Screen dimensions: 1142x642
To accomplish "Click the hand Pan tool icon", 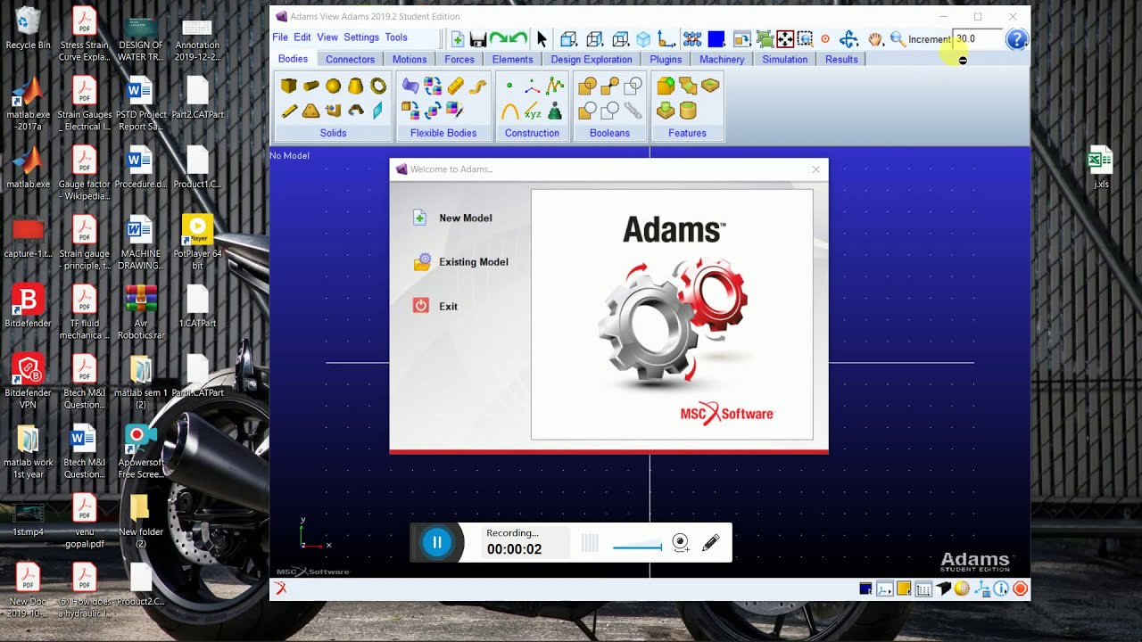I will (875, 39).
